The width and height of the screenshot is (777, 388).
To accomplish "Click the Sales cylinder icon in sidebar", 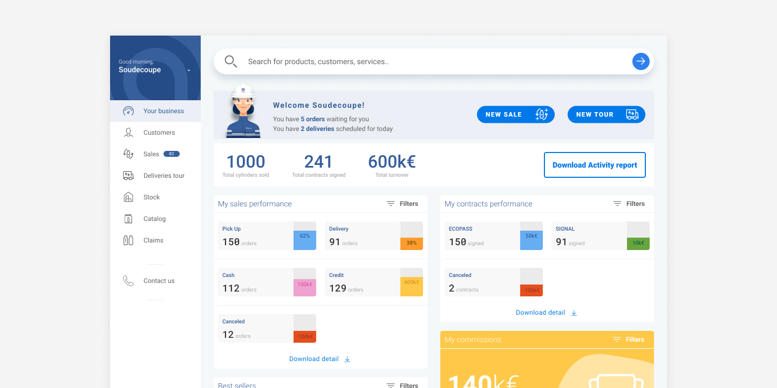I will tap(128, 154).
